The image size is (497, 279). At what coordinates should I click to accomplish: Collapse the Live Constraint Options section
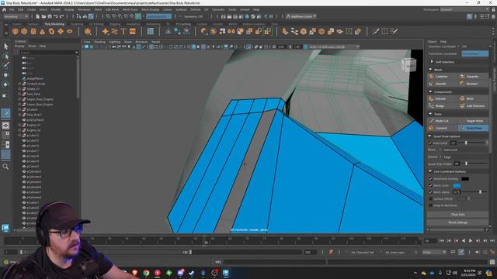[x=430, y=171]
